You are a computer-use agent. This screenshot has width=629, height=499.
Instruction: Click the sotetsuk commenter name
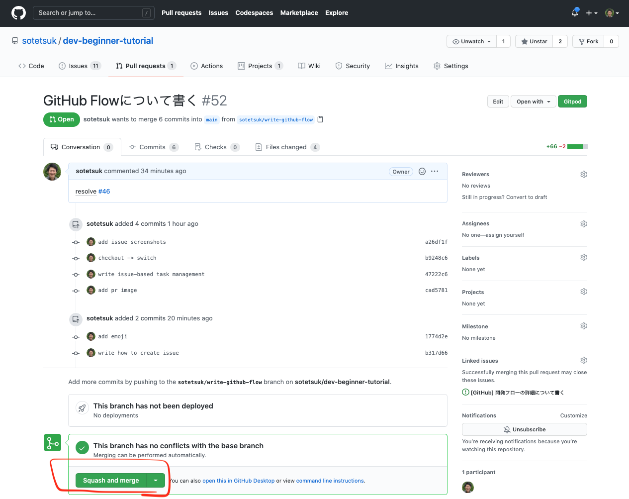pyautogui.click(x=89, y=171)
